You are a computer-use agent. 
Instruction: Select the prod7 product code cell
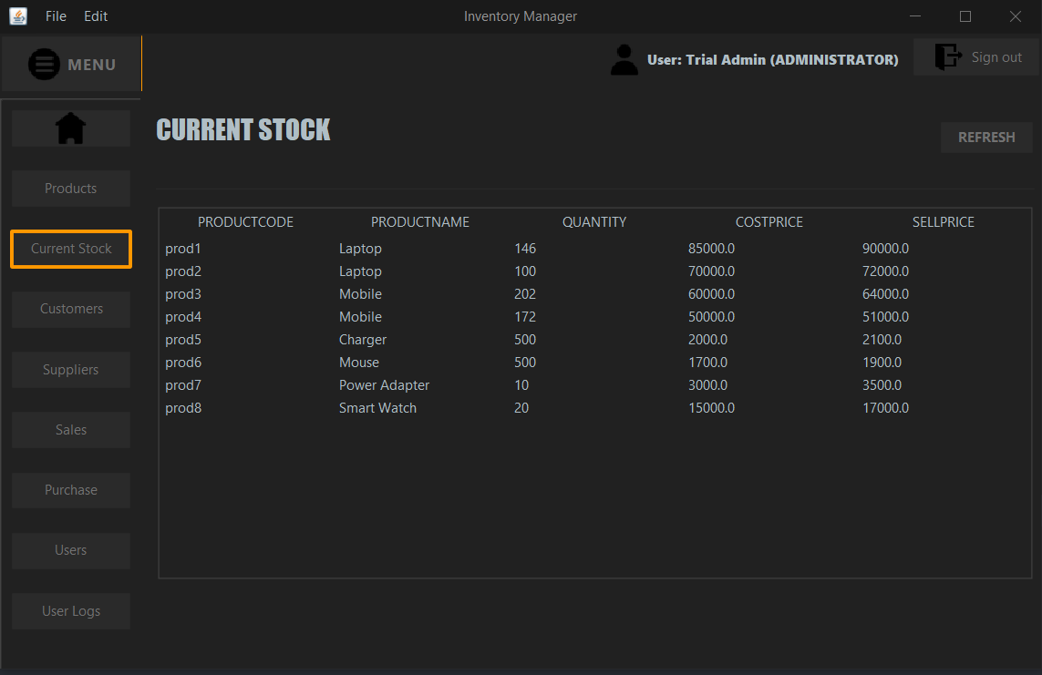click(x=246, y=385)
